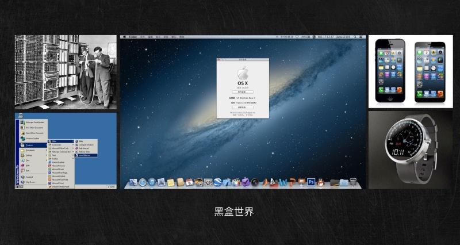Click the Finder menu in menu bar

point(133,37)
